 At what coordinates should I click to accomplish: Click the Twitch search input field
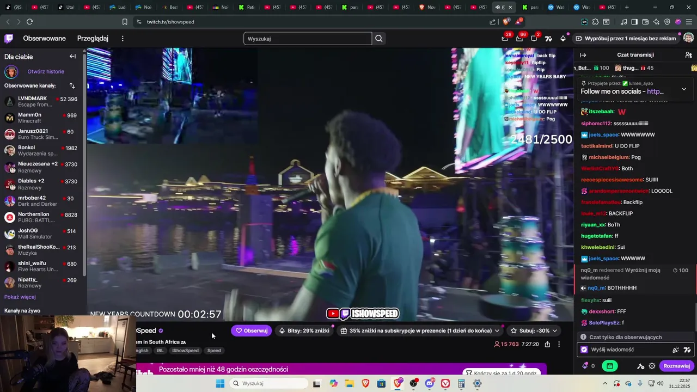click(308, 39)
